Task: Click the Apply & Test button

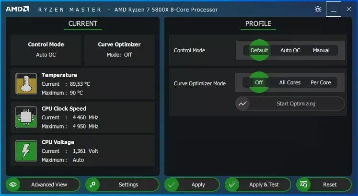Action: pos(258,184)
